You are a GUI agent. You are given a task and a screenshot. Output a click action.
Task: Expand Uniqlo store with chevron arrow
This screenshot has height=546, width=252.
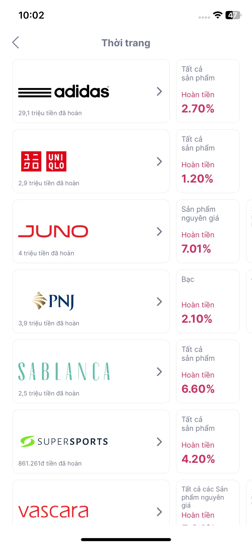159,161
